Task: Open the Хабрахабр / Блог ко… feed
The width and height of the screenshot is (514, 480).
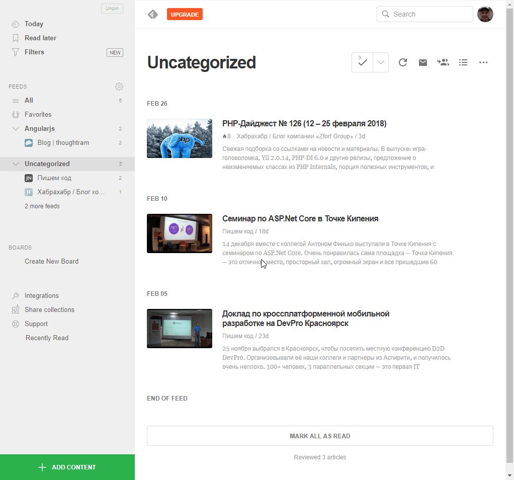Action: coord(71,192)
